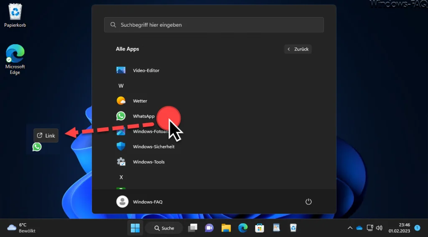The image size is (428, 237).
Task: Open the recycle bin icon in taskbar
Action: (x=293, y=228)
